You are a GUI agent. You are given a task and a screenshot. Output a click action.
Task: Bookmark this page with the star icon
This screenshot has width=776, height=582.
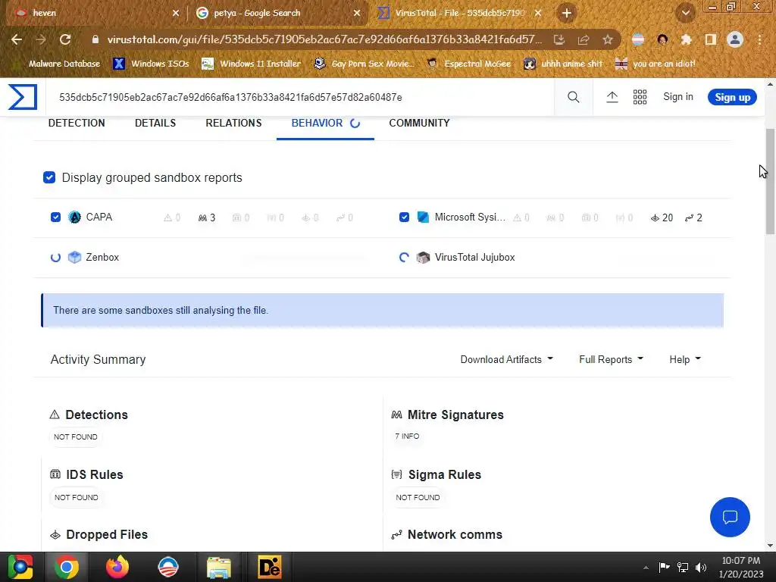pos(608,39)
